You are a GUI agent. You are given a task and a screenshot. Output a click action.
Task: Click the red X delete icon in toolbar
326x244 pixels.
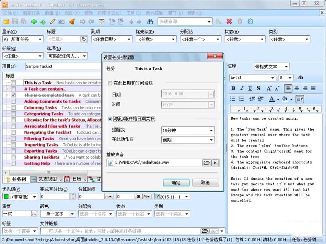229,21
